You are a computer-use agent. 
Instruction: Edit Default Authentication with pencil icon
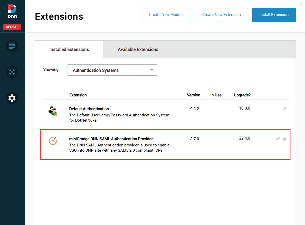(x=285, y=109)
